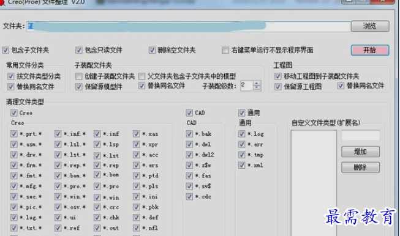Toggle the *.xpr checkbox

click(137, 144)
